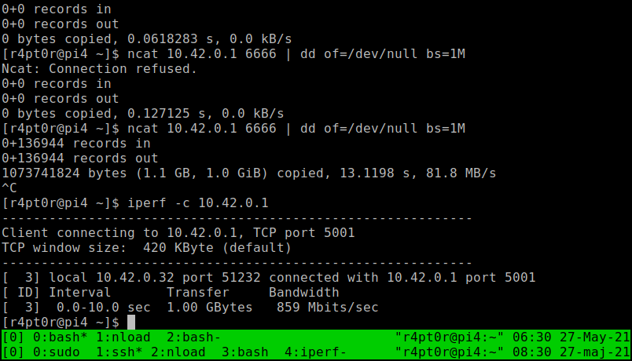Click the iperf -c 10.42.0.1 command line
The image size is (632, 361).
click(x=198, y=202)
